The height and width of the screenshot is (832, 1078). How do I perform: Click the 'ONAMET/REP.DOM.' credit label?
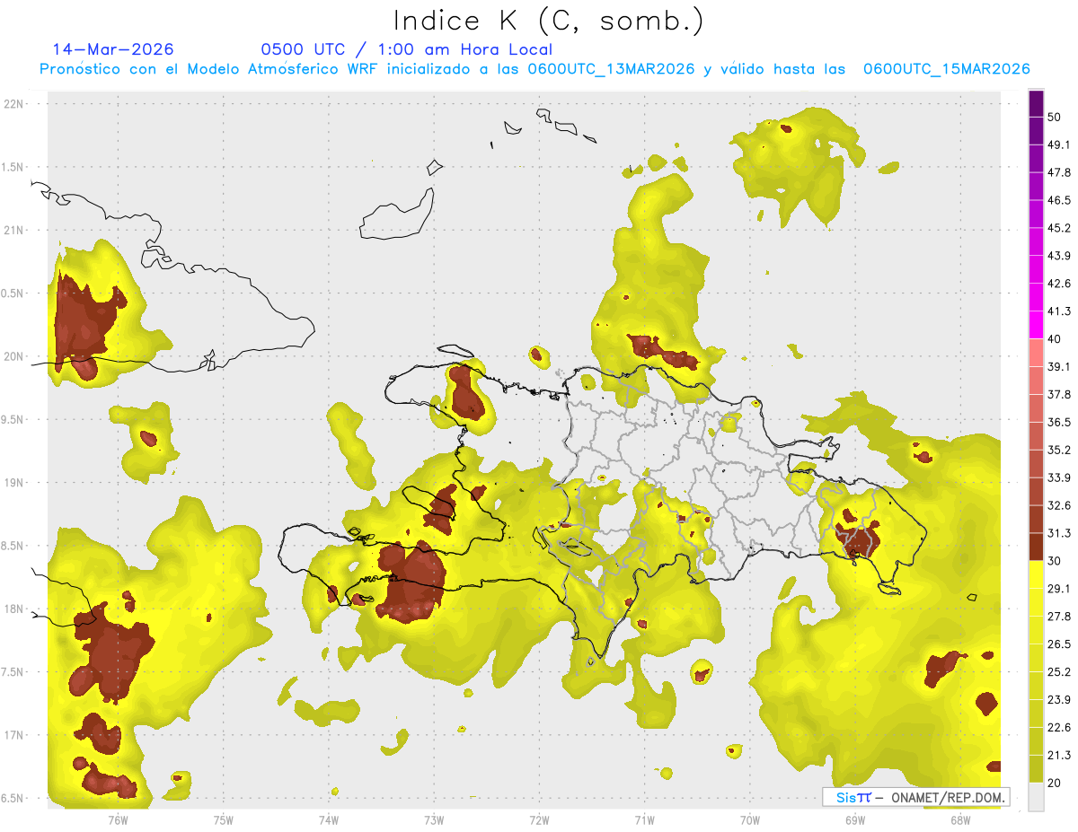[x=950, y=797]
